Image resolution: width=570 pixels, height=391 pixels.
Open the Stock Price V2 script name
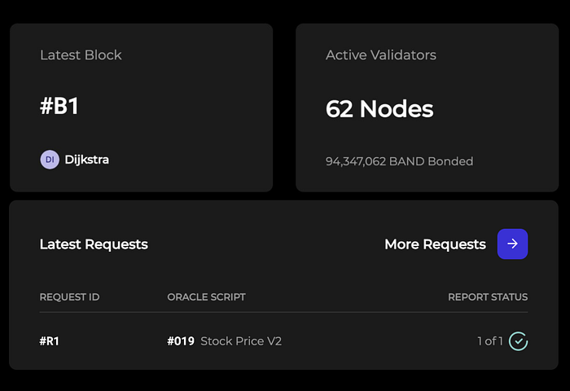(x=241, y=341)
